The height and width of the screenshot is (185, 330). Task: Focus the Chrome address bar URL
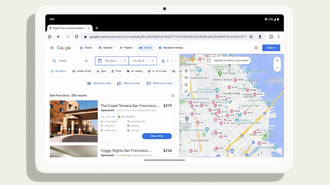tap(168, 37)
